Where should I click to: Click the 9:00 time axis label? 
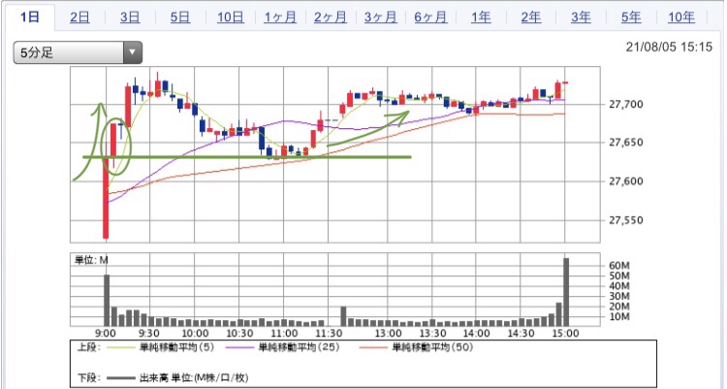106,334
